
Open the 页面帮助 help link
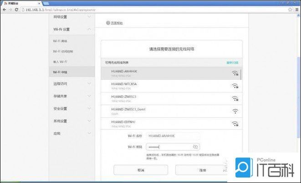[117, 23]
